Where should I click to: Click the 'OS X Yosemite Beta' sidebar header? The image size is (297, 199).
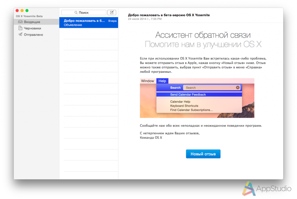(x=29, y=16)
